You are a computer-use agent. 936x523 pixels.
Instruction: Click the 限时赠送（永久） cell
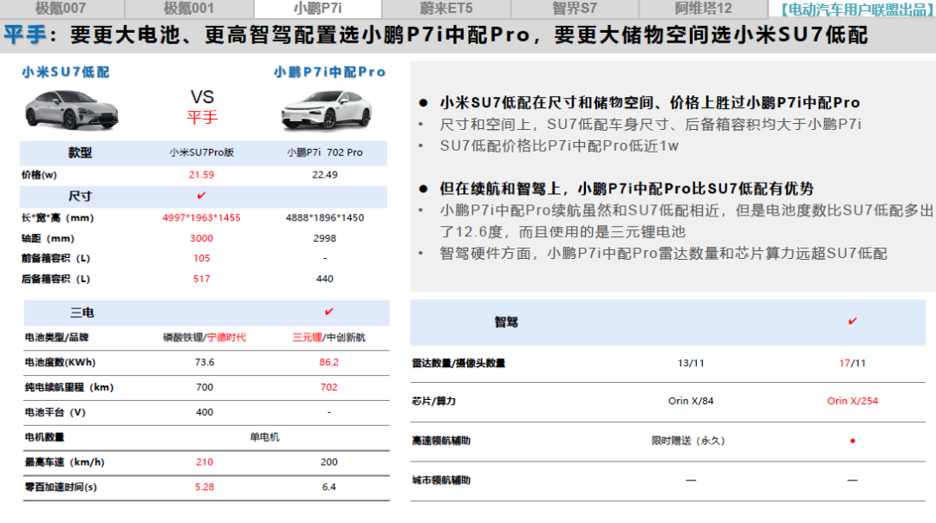pyautogui.click(x=688, y=441)
